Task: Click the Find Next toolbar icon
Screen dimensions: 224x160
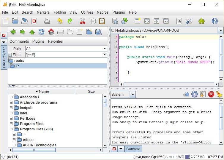Action: tap(124, 21)
